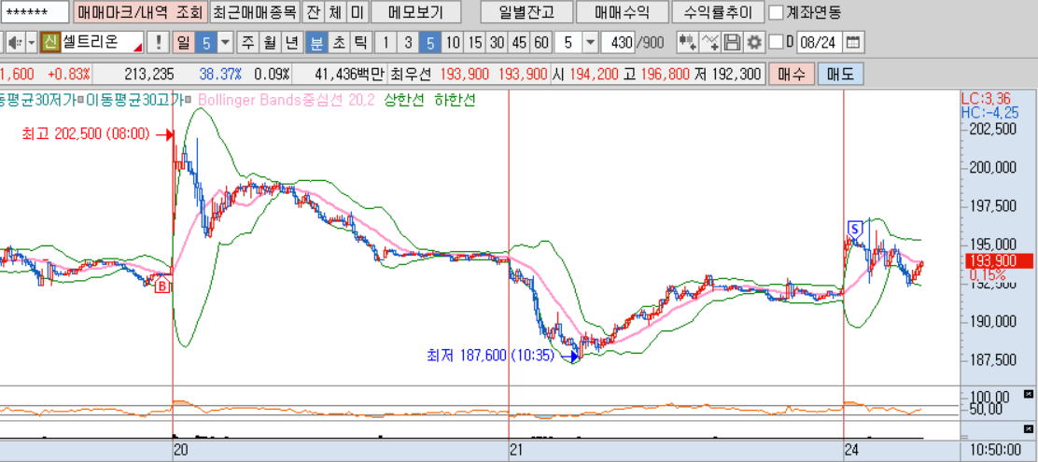Select the 분 minute chart mode
This screenshot has width=1038, height=462.
click(x=317, y=43)
